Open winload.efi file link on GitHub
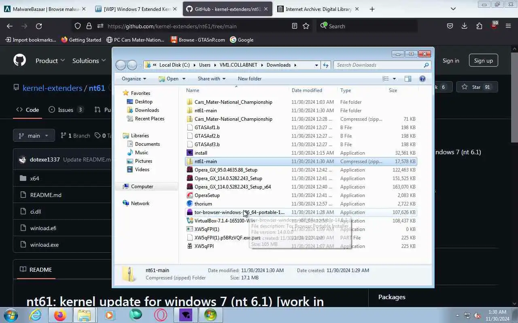Viewport: 518px width, 323px height. point(43,228)
